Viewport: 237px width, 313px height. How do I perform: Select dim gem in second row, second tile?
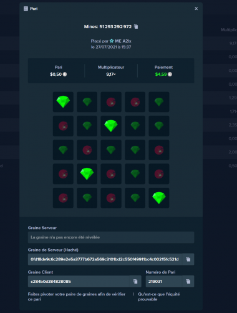tap(87, 126)
